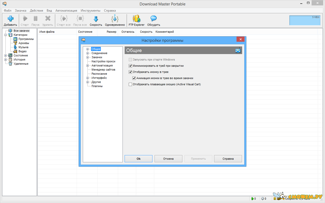Enable Отображать плавающее окошко checkbox
Viewport: 325px width, 203px height.
point(130,84)
